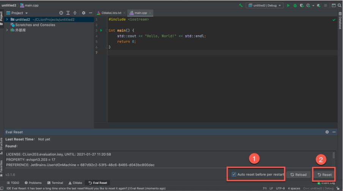Open the untitled2 | Debug configuration dropdown
Viewport: 343px width, 191px height.
click(265, 5)
